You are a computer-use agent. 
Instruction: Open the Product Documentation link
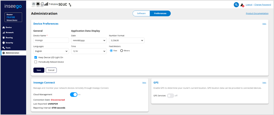pyautogui.click(x=257, y=13)
